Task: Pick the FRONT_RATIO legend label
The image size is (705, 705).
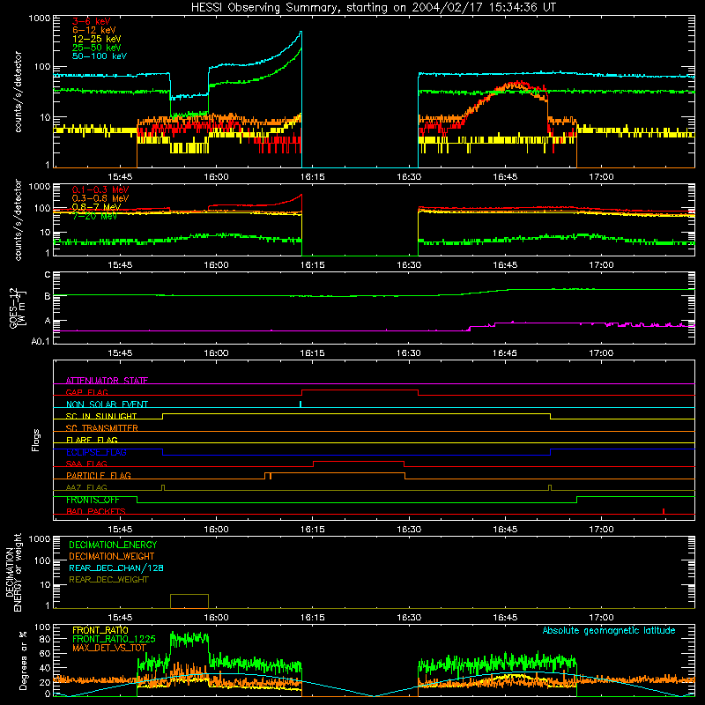Action: pyautogui.click(x=100, y=630)
